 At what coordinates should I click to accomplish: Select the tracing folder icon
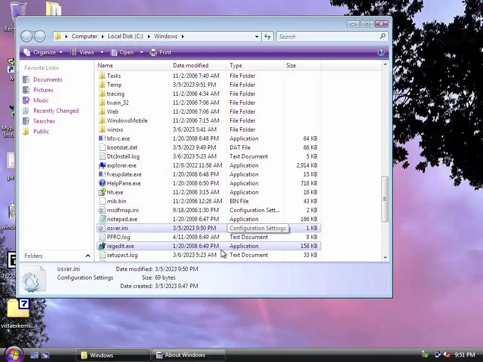click(102, 94)
